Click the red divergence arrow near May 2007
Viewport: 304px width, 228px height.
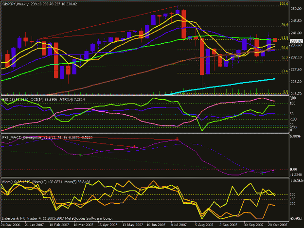[x=135, y=147]
